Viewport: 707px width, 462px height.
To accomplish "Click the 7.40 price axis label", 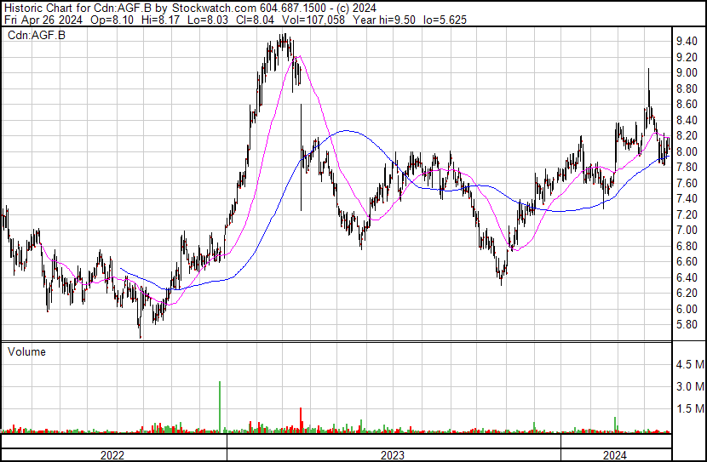I will coord(687,198).
